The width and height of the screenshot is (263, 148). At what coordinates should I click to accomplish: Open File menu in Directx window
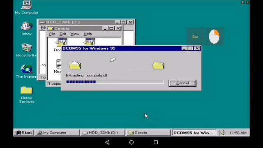(52, 34)
